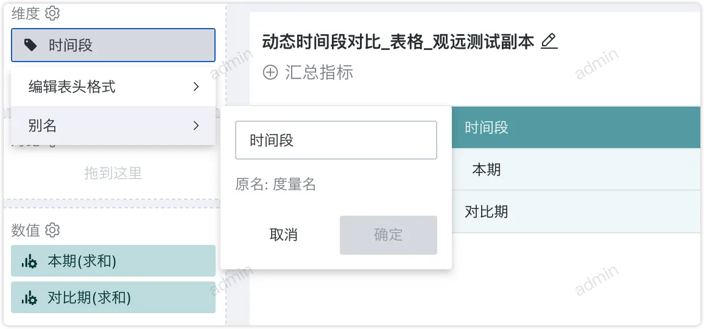Open the 数值 settings gear

click(53, 230)
